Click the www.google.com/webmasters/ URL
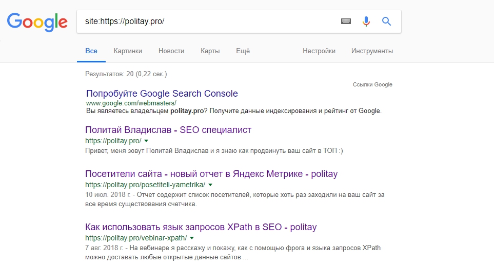Screen dimensions: 494x268 (x=131, y=103)
